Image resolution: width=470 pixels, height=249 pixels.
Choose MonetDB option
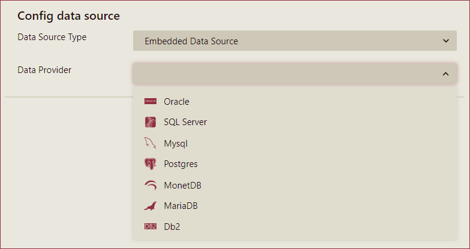(x=295, y=186)
